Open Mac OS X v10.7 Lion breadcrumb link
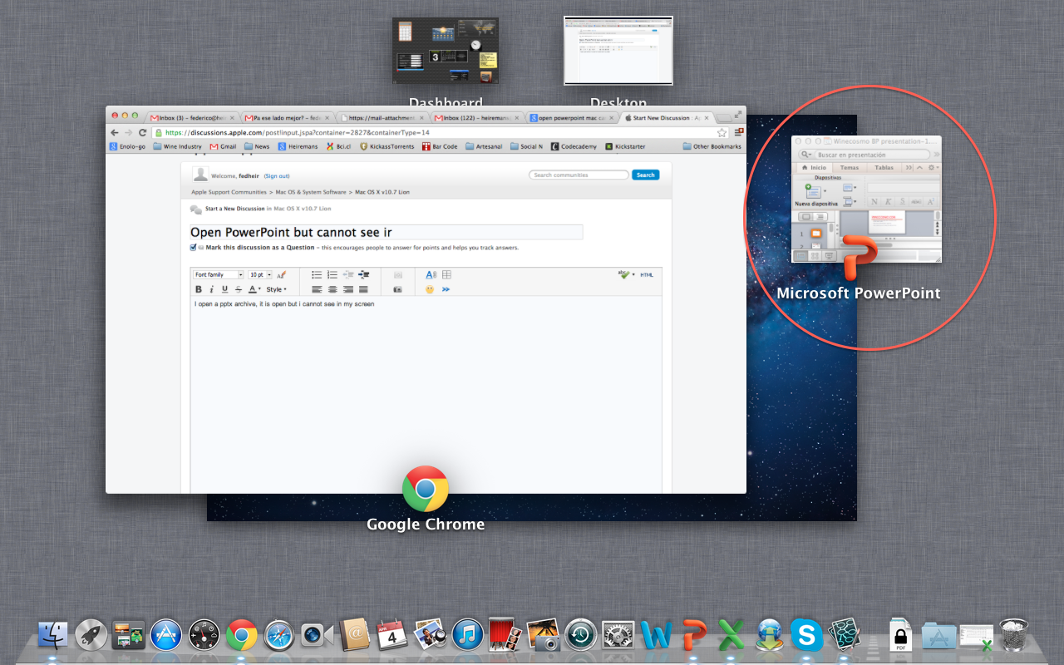The height and width of the screenshot is (665, 1064). [382, 192]
